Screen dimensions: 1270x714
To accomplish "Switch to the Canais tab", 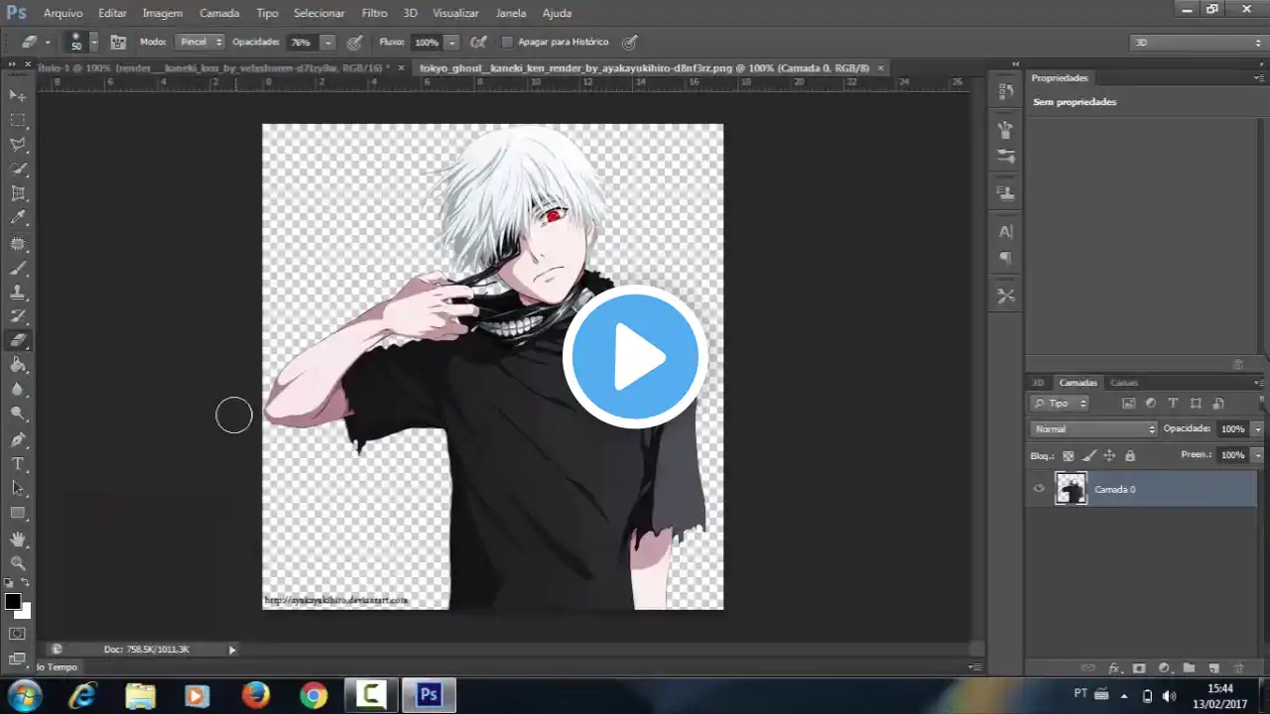I will pos(1124,382).
